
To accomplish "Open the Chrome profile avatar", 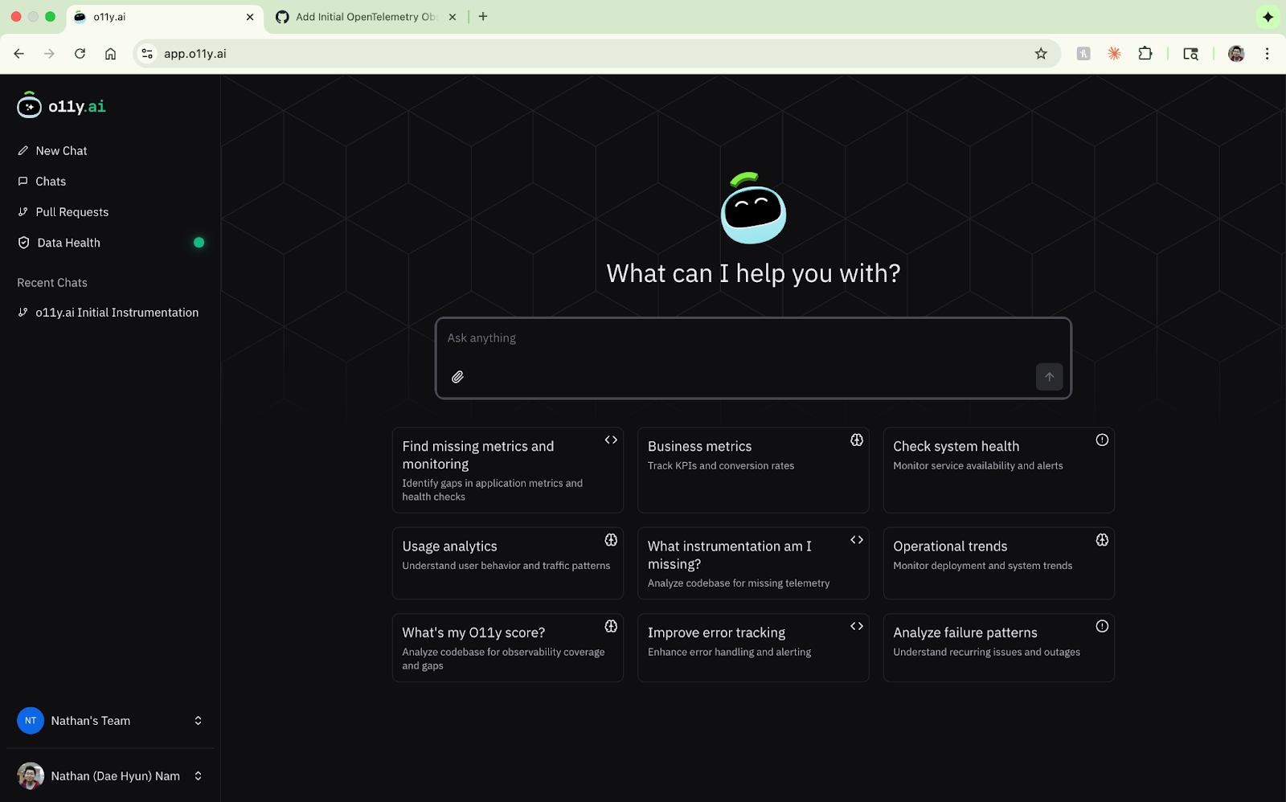I will 1236,54.
